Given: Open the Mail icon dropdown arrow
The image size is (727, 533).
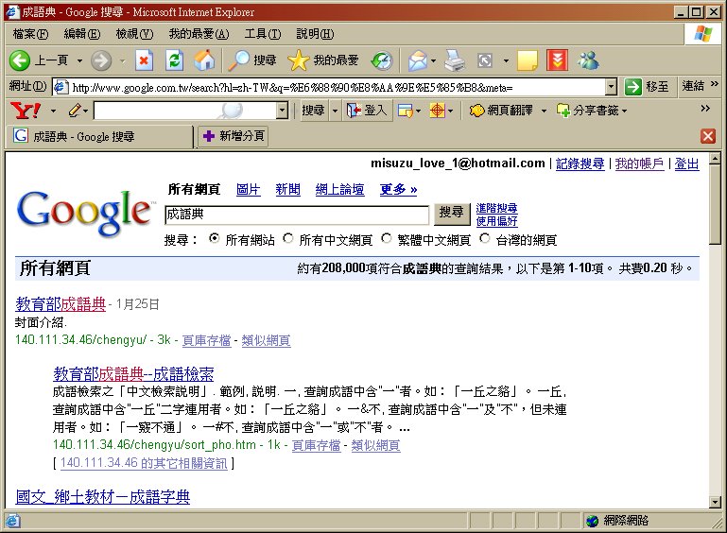Looking at the screenshot, I should coord(434,60).
